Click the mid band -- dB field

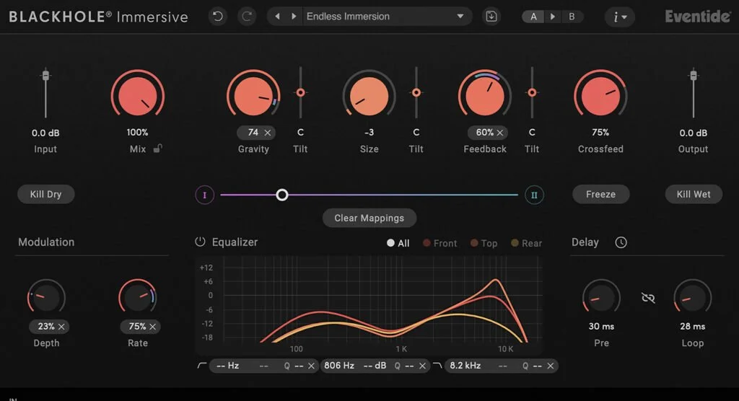pos(375,366)
